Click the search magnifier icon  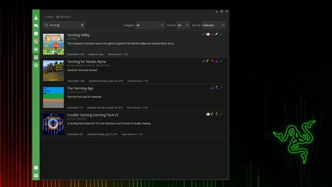pos(46,25)
